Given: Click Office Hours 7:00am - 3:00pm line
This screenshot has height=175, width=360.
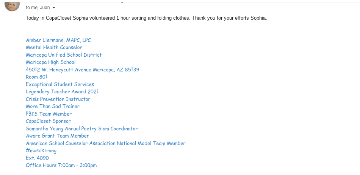Looking at the screenshot, I should click(61, 165).
